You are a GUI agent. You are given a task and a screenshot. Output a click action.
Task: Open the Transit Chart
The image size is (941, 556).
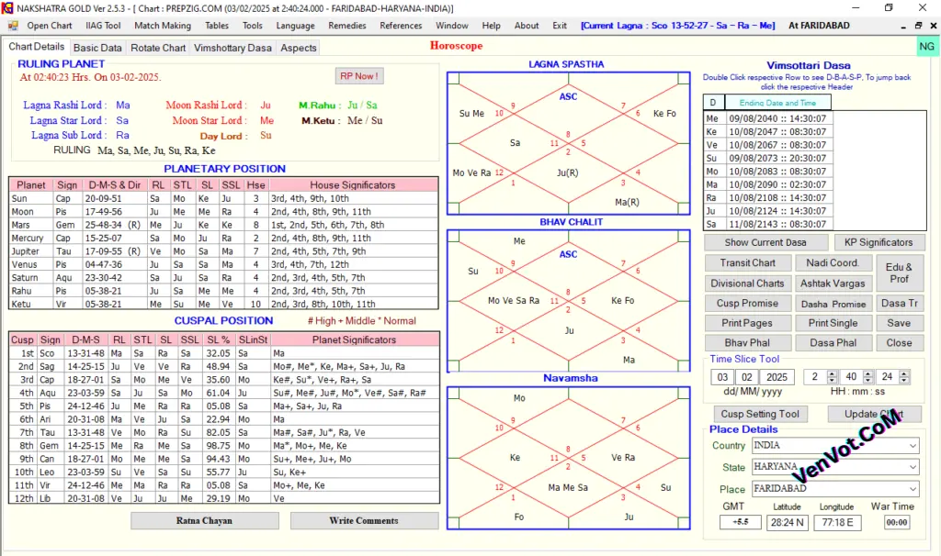click(x=747, y=262)
